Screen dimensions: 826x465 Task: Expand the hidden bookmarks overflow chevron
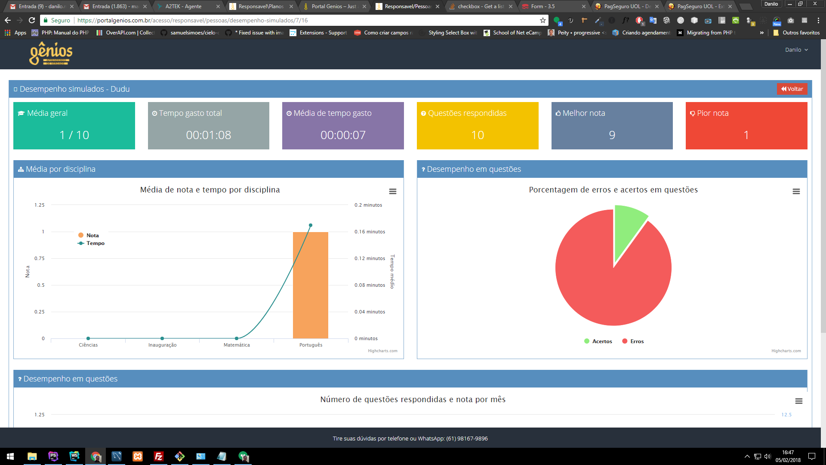tap(762, 33)
